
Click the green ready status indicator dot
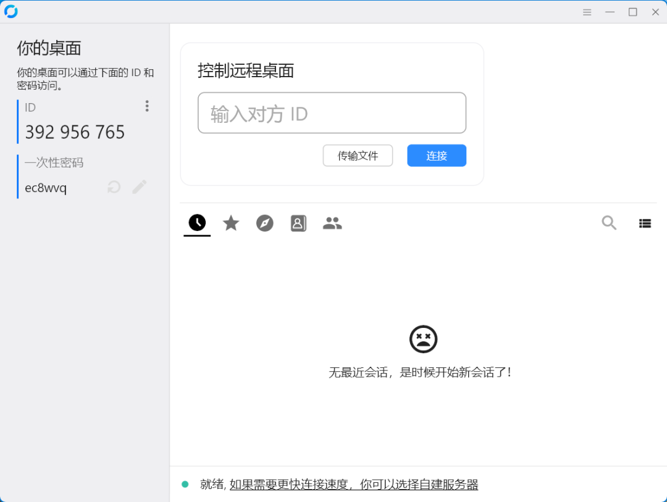click(185, 484)
